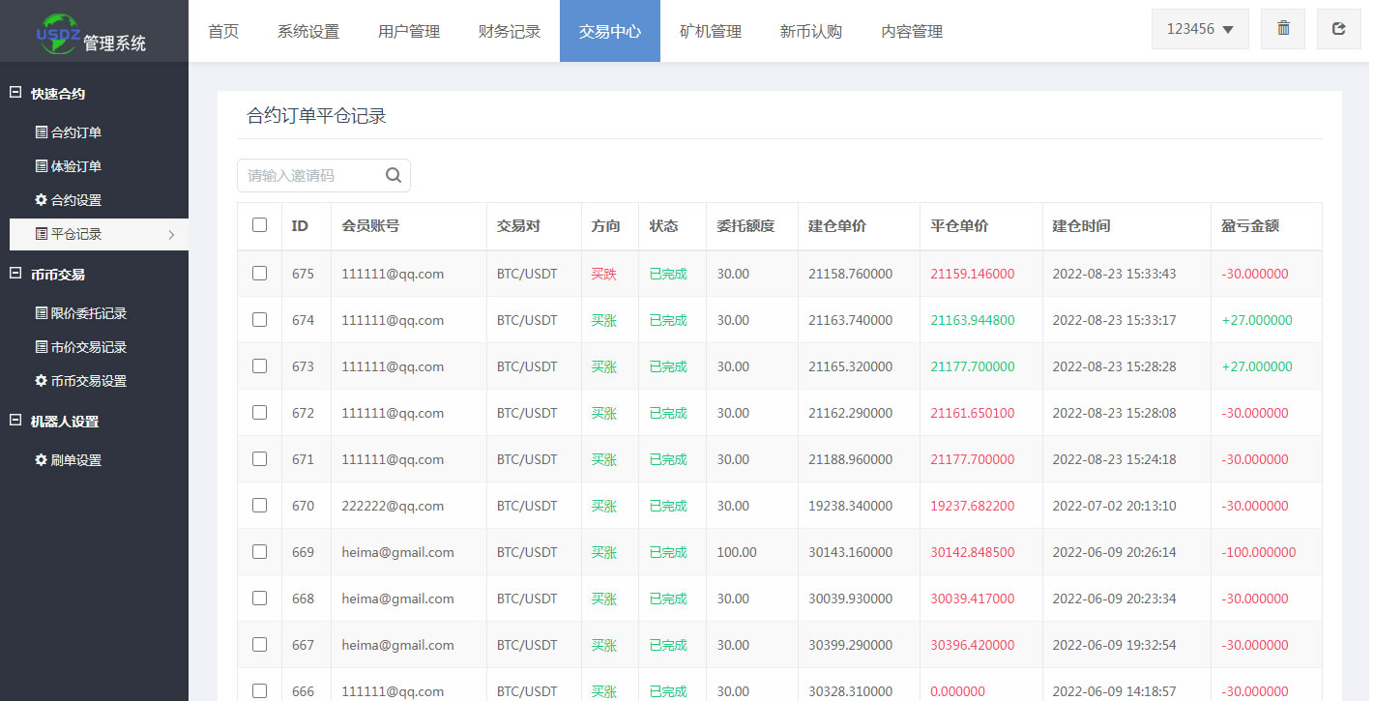Viewport: 1374px width, 701px height.
Task: Click the -100.000000 profit value
Action: (x=1258, y=552)
